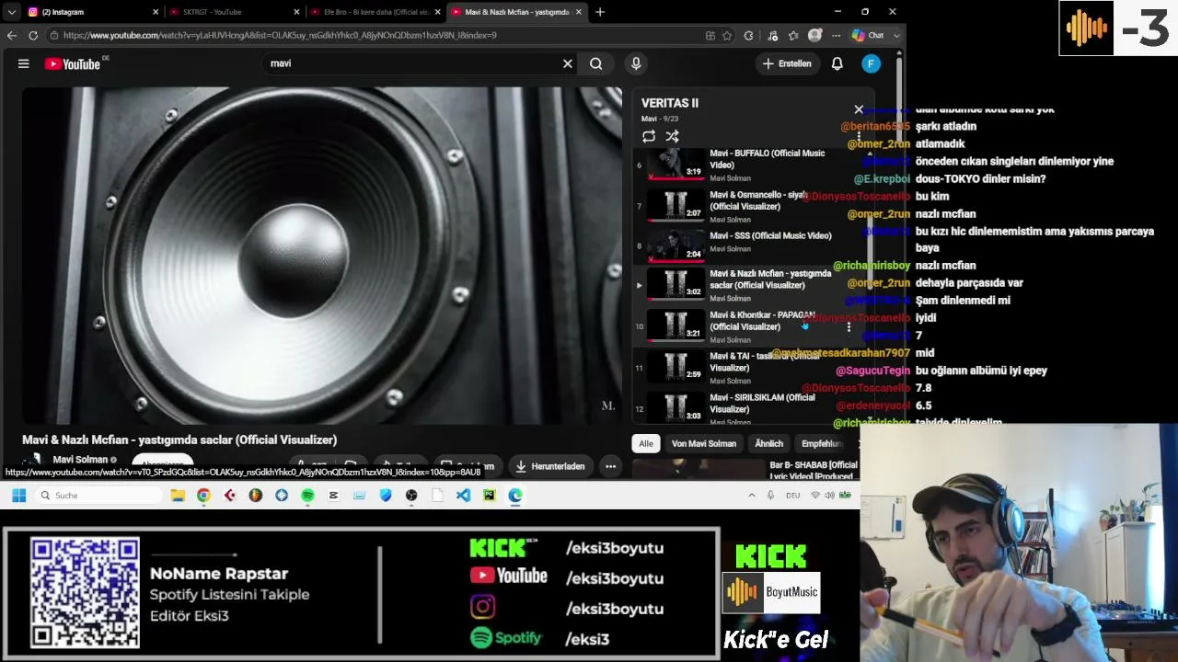The height and width of the screenshot is (662, 1178).
Task: Click the YouTube search magnifier button
Action: click(596, 63)
